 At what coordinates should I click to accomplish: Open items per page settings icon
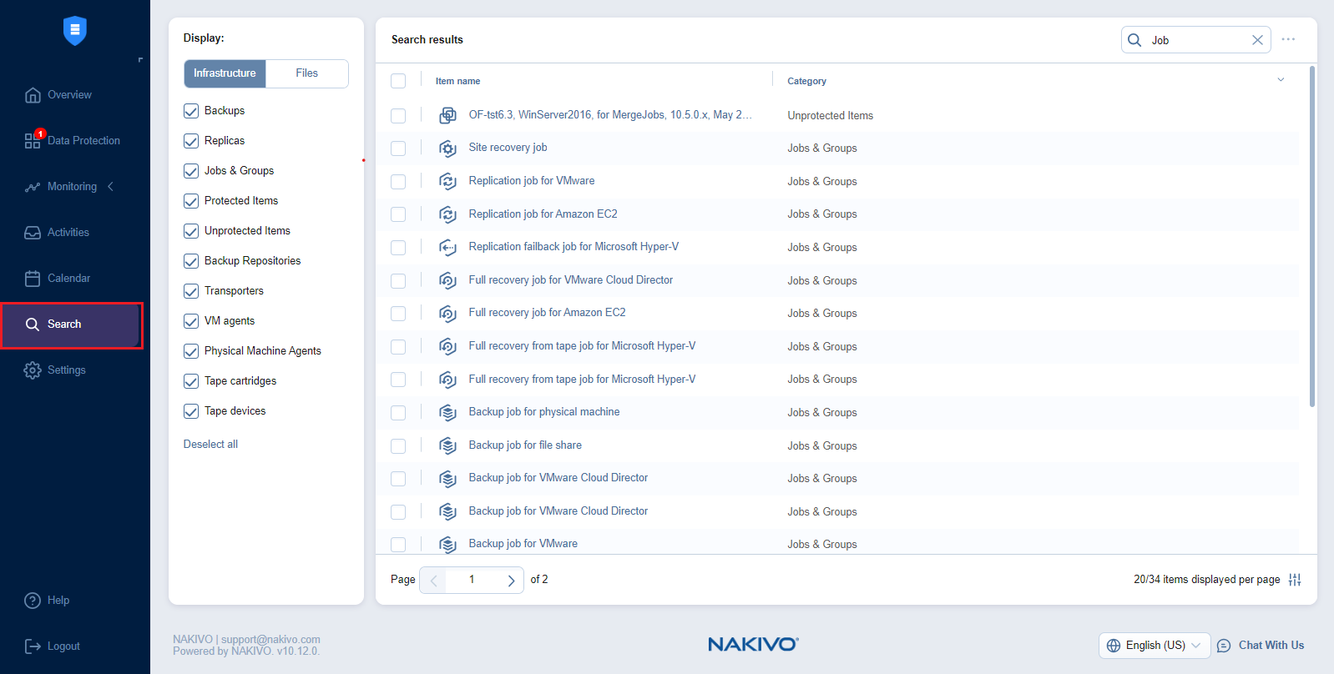coord(1295,580)
